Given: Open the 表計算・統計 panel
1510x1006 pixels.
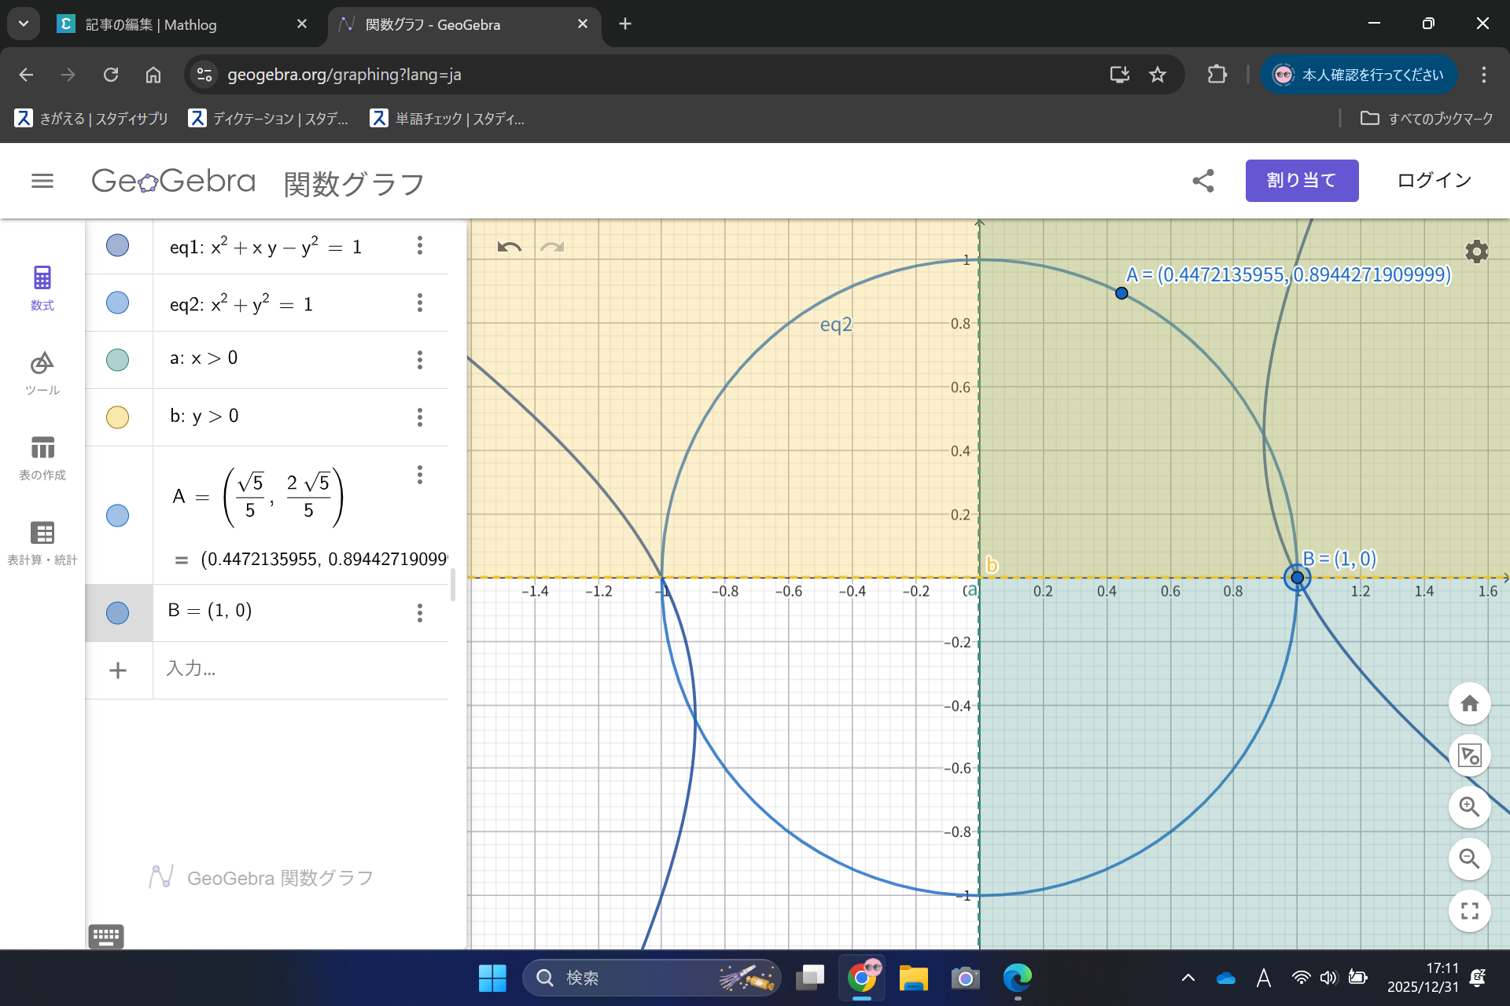Looking at the screenshot, I should (x=42, y=541).
